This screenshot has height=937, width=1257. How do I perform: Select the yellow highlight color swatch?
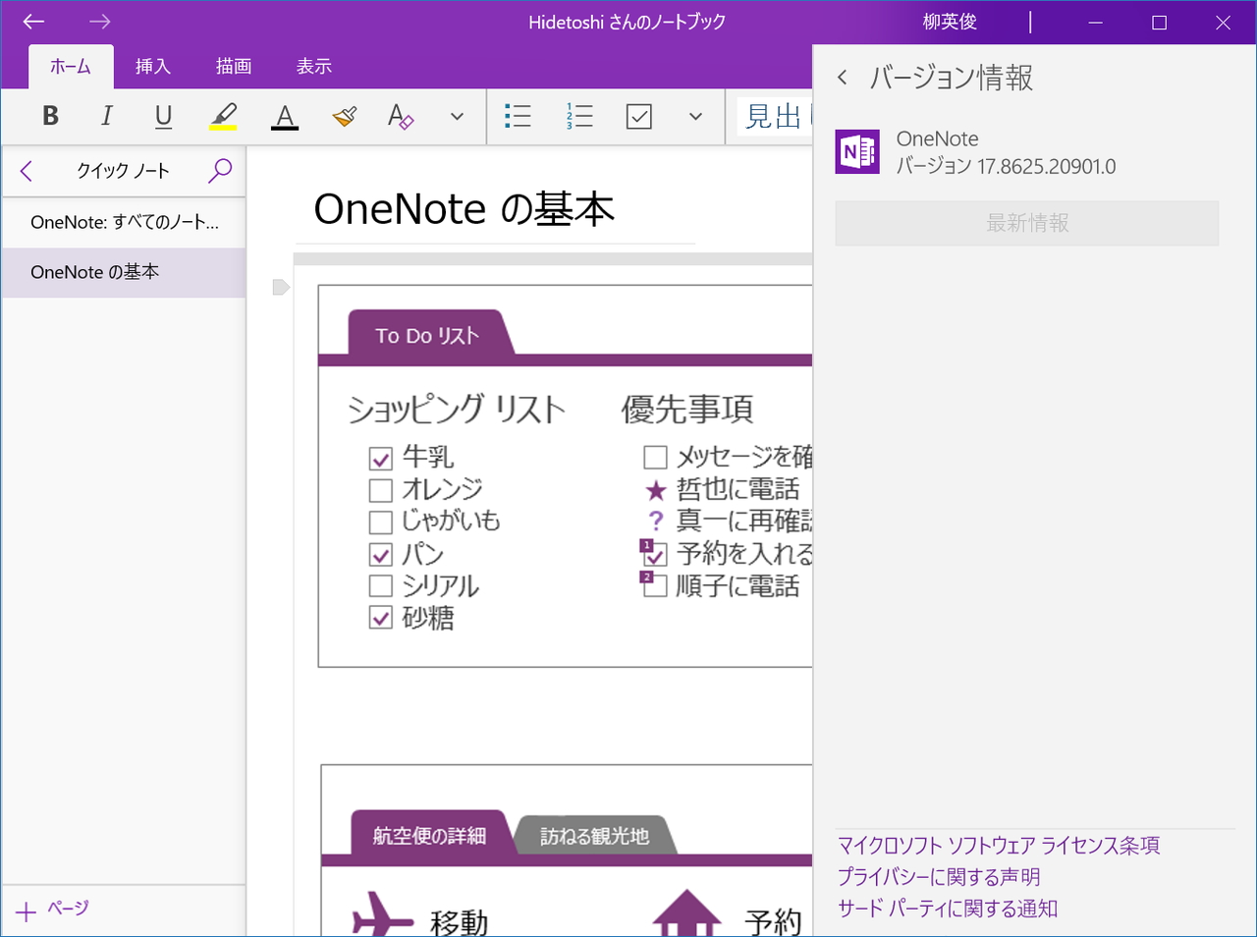click(223, 129)
